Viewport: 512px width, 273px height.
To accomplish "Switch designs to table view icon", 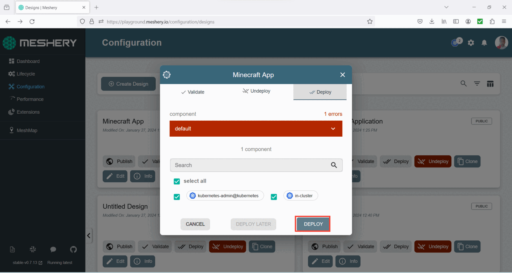I will (x=490, y=84).
